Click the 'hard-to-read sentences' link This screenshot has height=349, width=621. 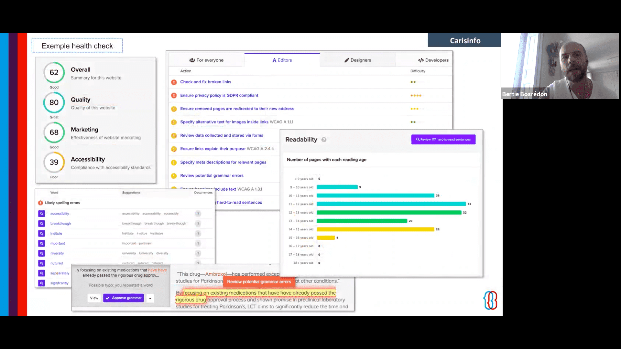click(239, 202)
